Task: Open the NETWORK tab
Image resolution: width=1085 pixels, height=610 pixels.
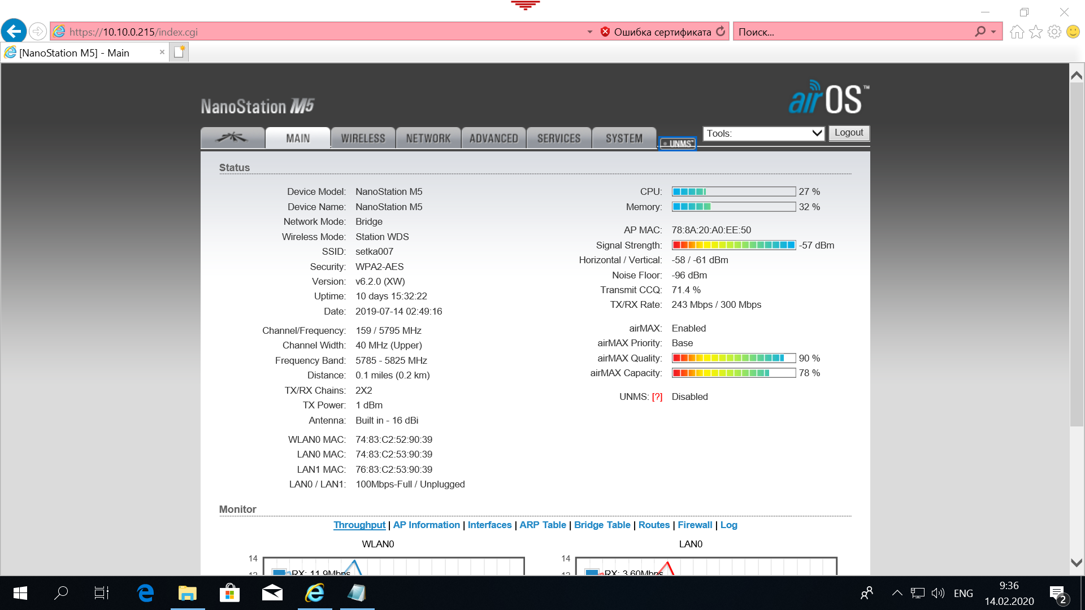Action: click(428, 138)
